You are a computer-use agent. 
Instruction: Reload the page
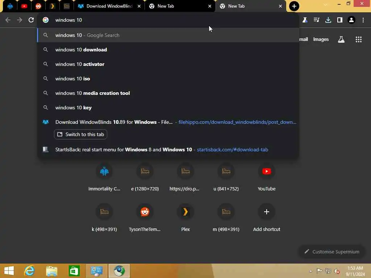pyautogui.click(x=31, y=20)
